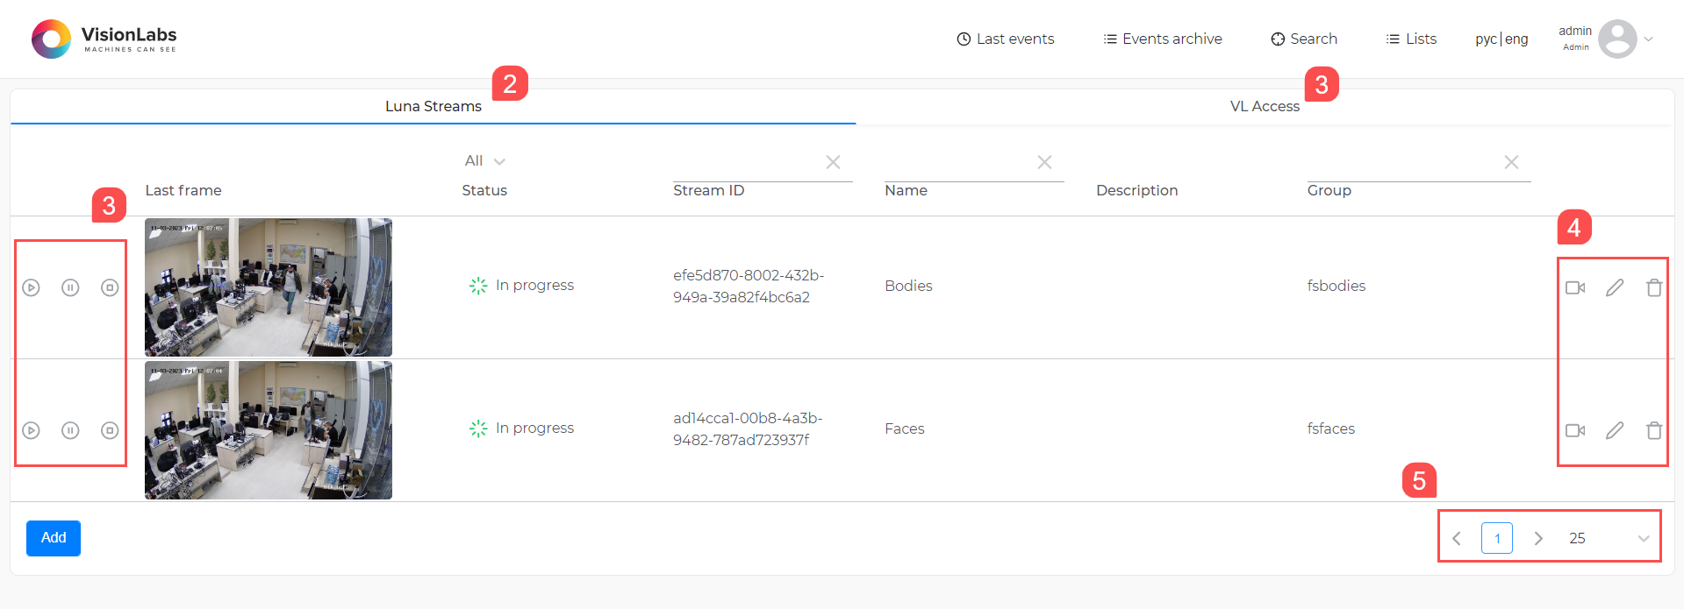Open last frame thumbnail of Faces stream
1684x609 pixels.
pyautogui.click(x=269, y=430)
